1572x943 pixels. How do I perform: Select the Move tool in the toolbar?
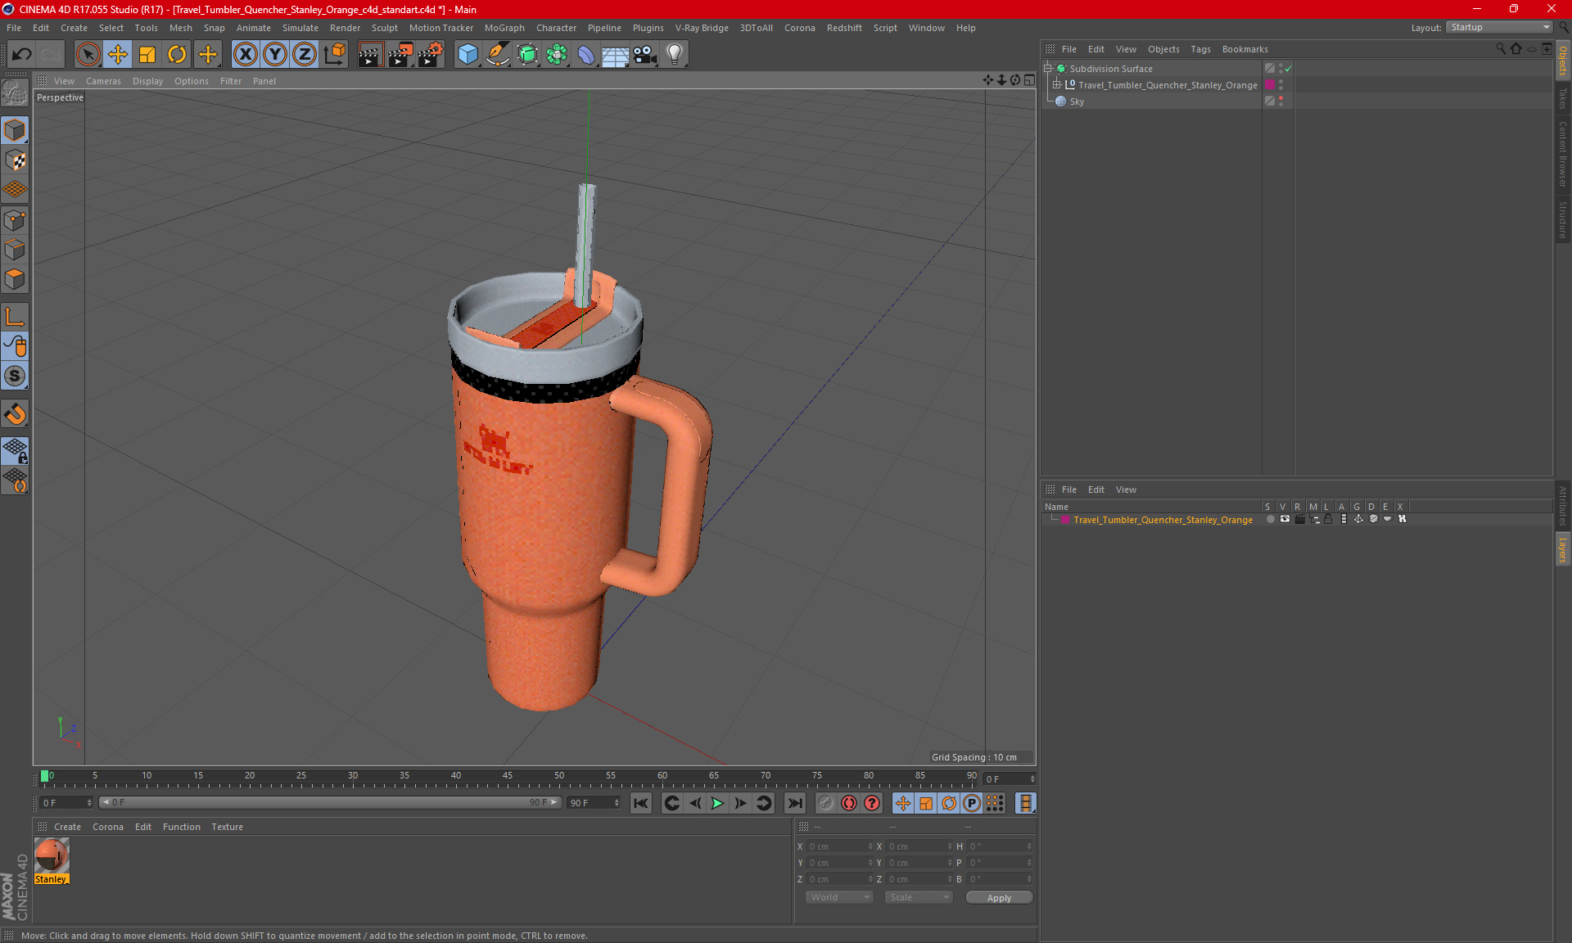[118, 55]
